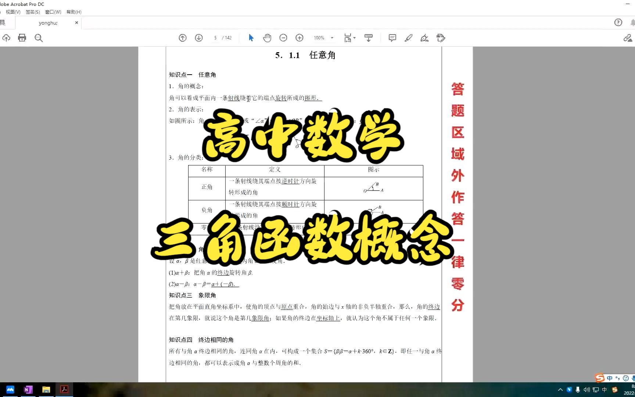The height and width of the screenshot is (397, 635).
Task: Expand hidden system tray icons chevron
Action: tap(560, 390)
